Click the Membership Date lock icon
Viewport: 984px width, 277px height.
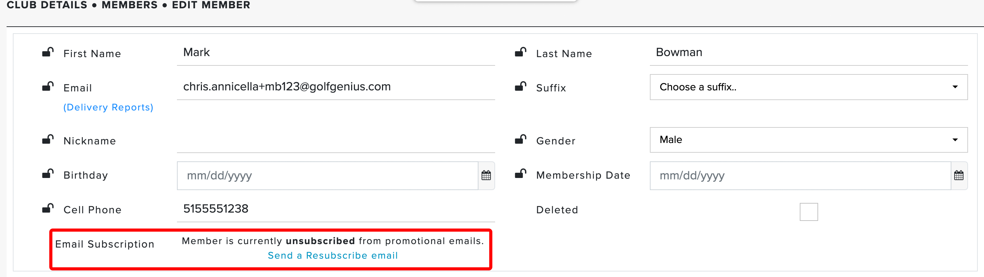(x=520, y=174)
